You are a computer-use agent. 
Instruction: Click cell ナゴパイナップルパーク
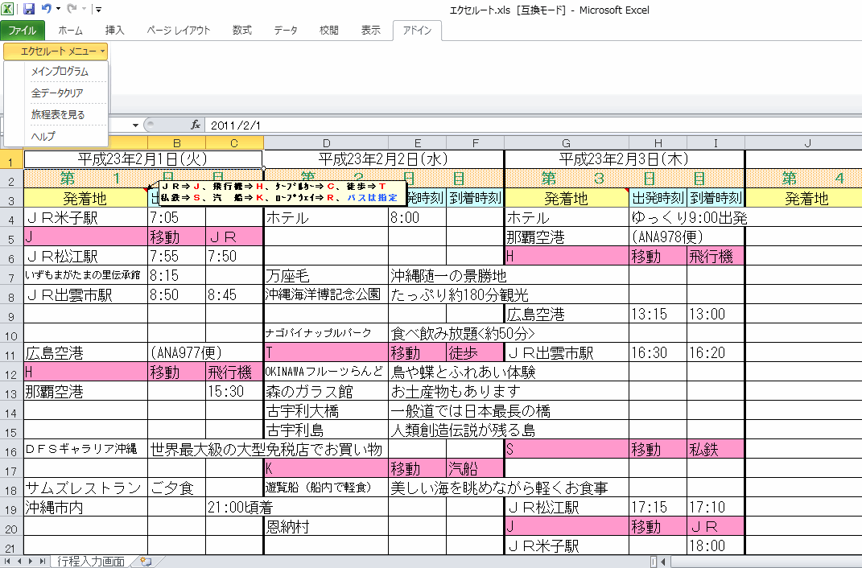click(326, 333)
